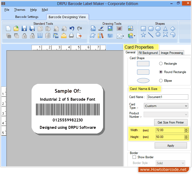Select the Ellipse shape in Shapes toolbar
The image size is (192, 174).
coord(158,29)
